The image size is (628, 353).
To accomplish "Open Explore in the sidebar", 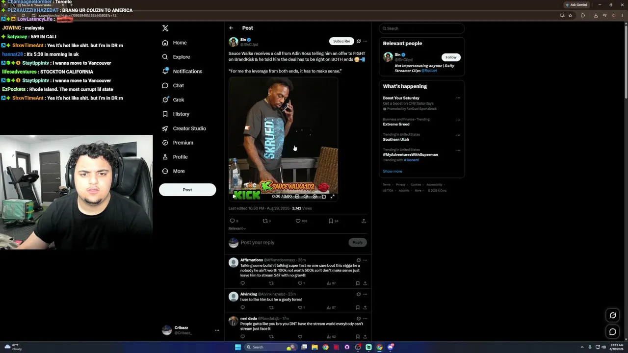I will point(176,57).
